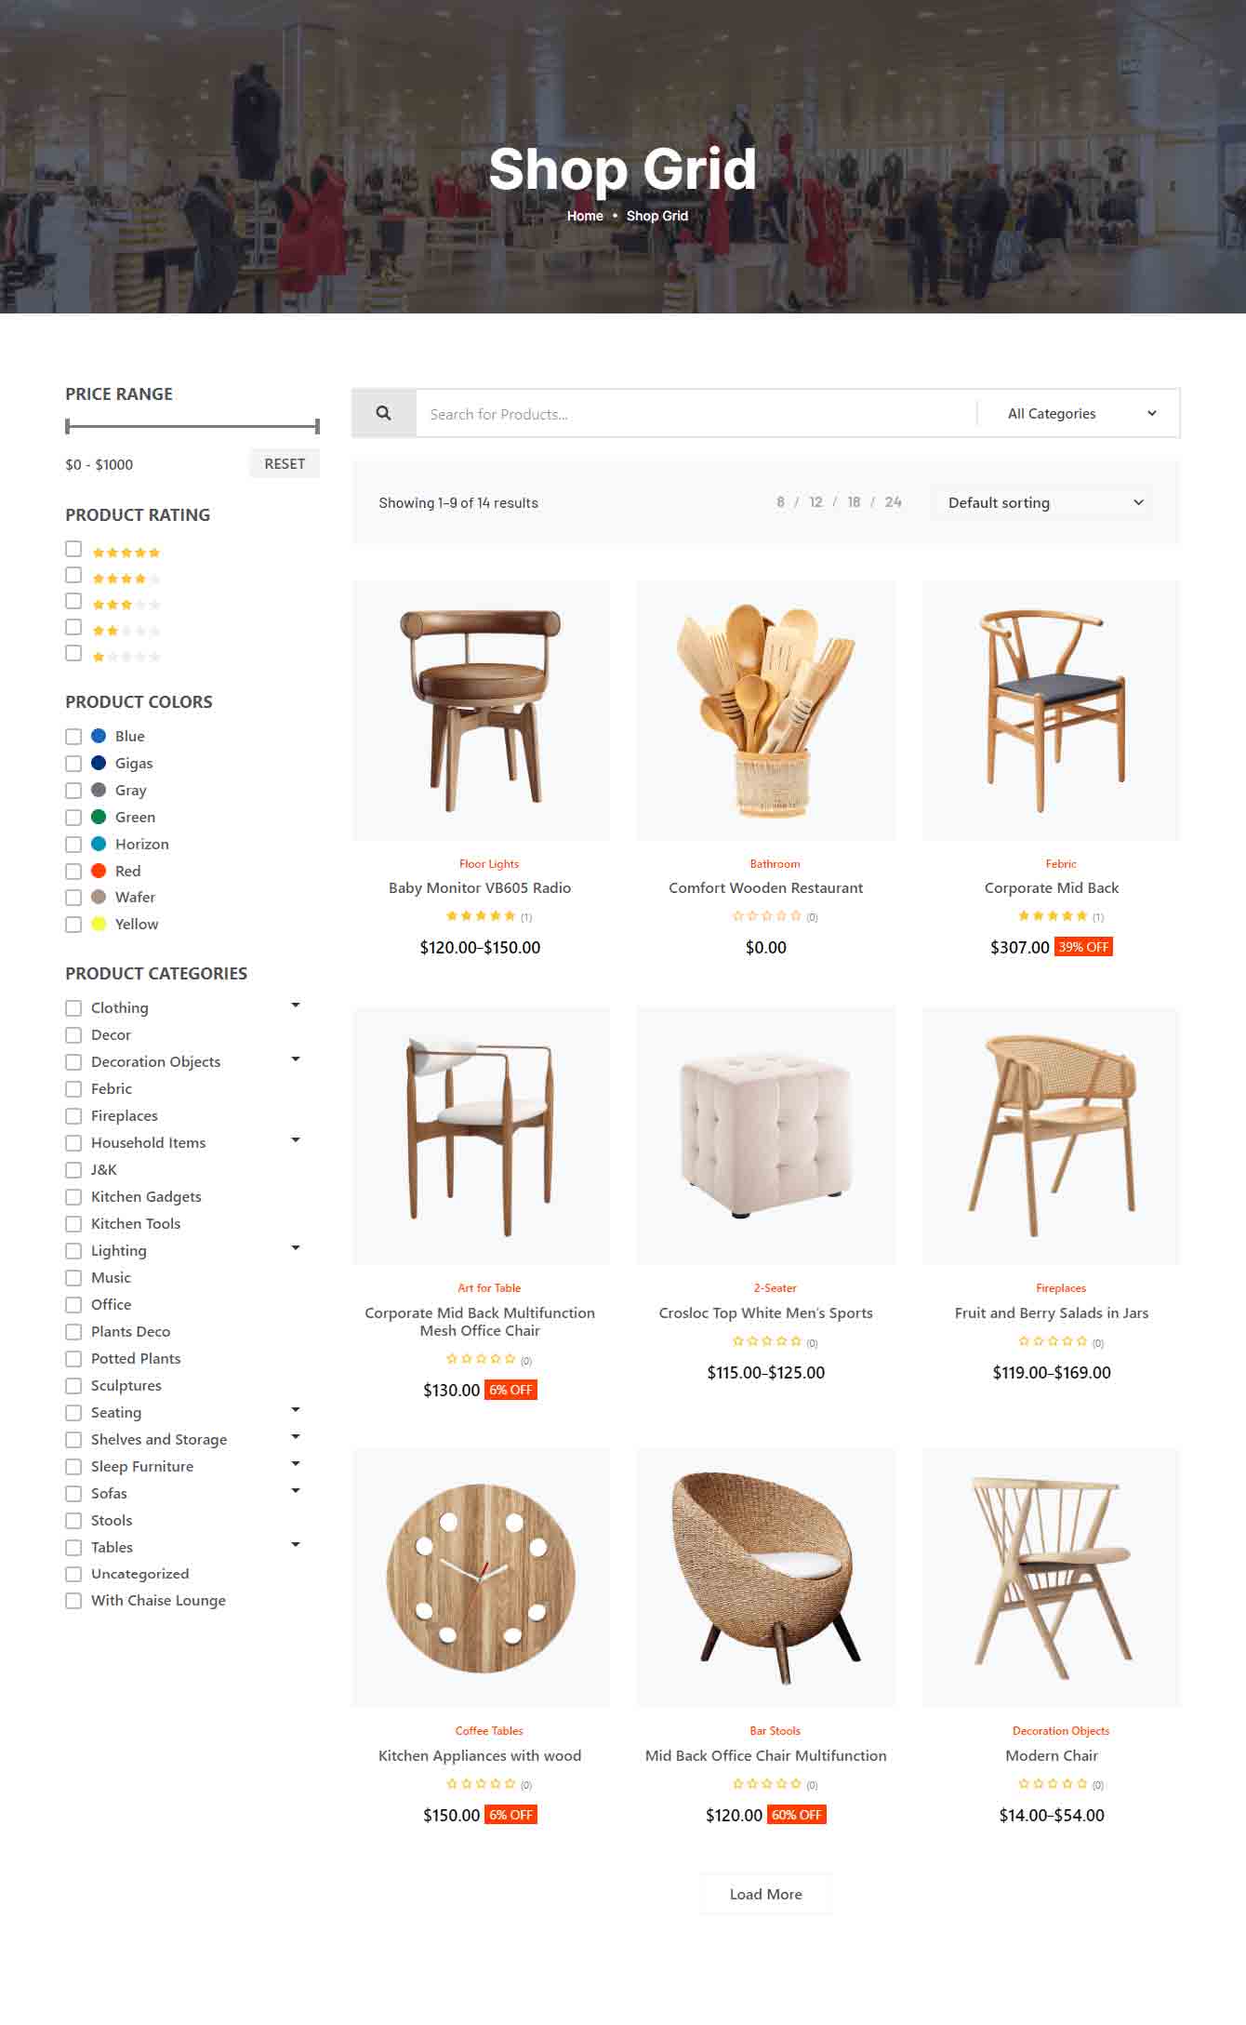
Task: Enable the Green color checkbox
Action: tap(73, 818)
